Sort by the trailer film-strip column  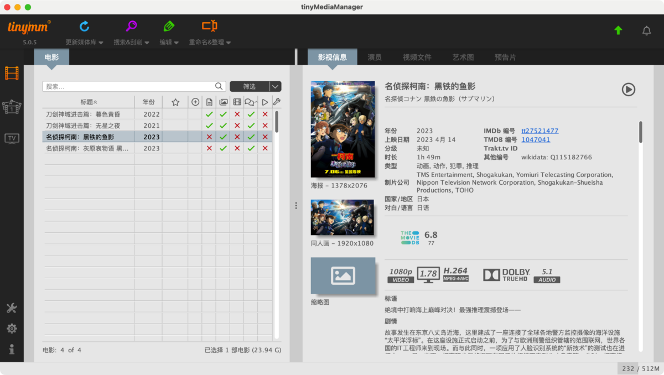(x=237, y=102)
